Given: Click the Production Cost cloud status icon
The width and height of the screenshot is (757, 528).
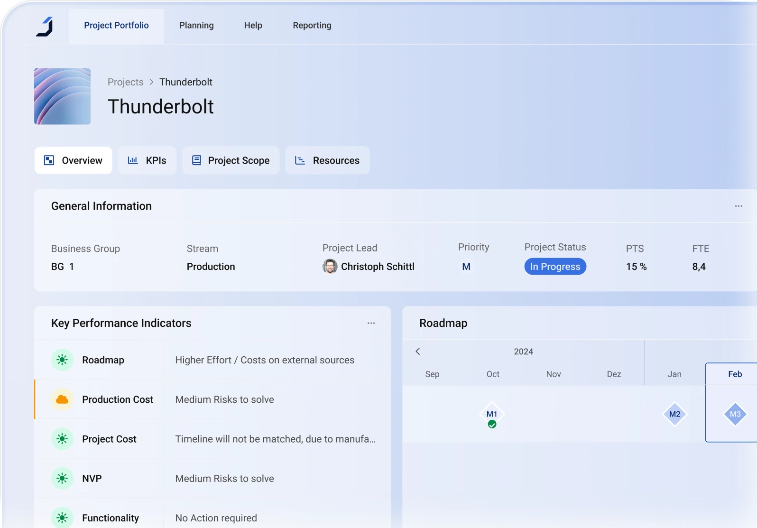Looking at the screenshot, I should click(62, 399).
